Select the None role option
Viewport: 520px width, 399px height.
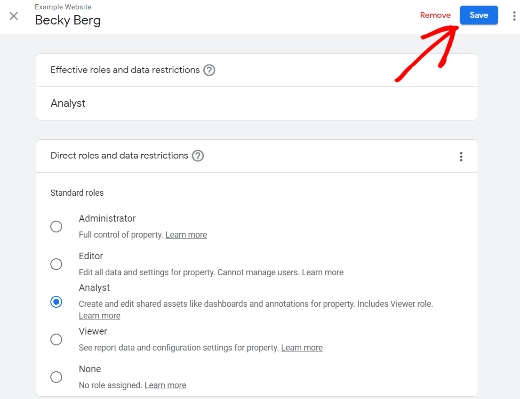pyautogui.click(x=56, y=377)
